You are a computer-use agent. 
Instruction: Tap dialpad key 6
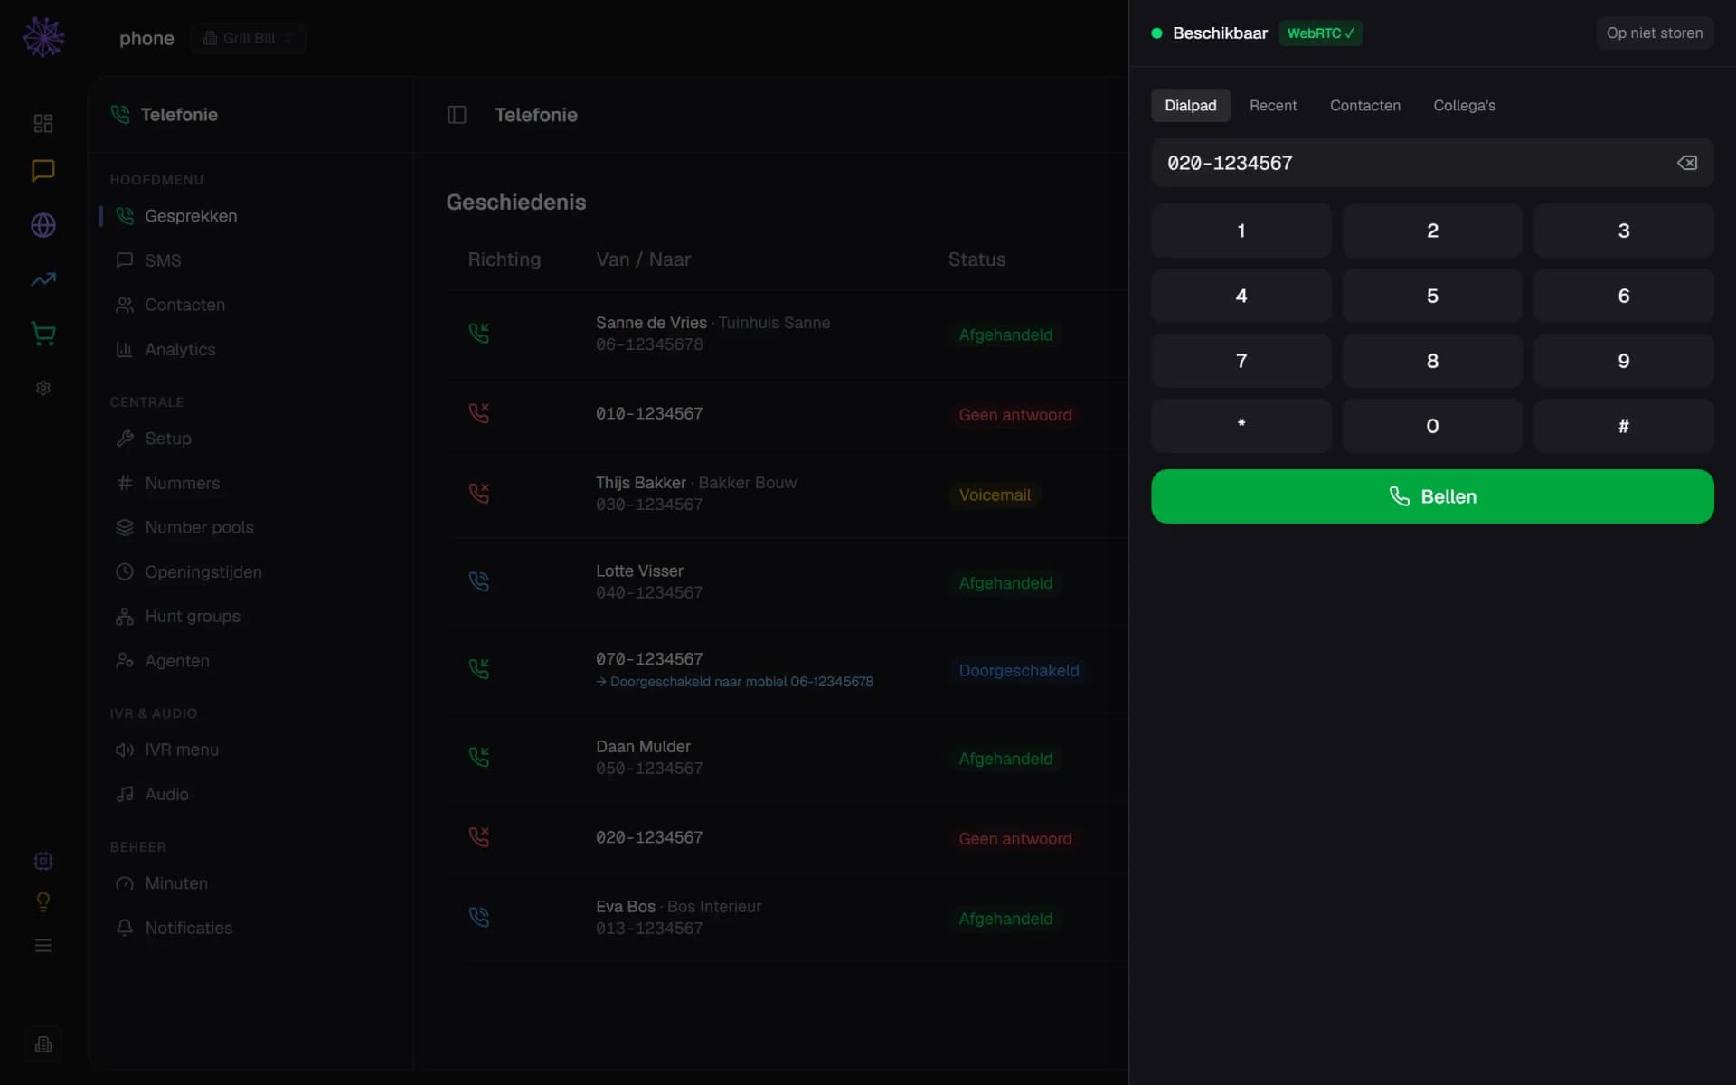1624,296
